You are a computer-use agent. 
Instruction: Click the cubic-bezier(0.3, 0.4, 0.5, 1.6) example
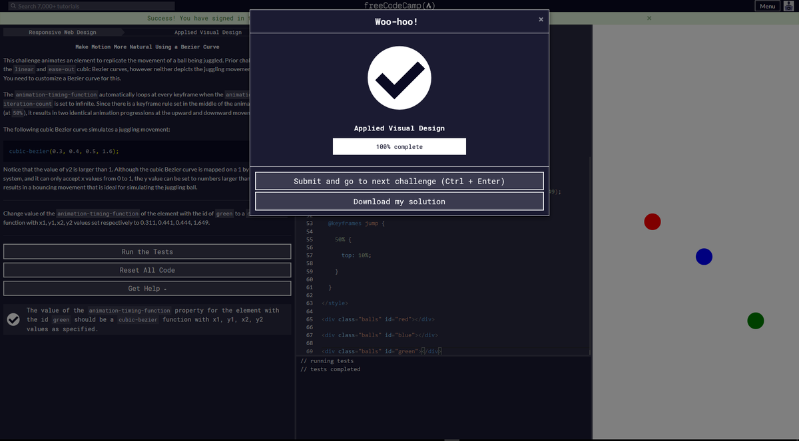(x=64, y=151)
